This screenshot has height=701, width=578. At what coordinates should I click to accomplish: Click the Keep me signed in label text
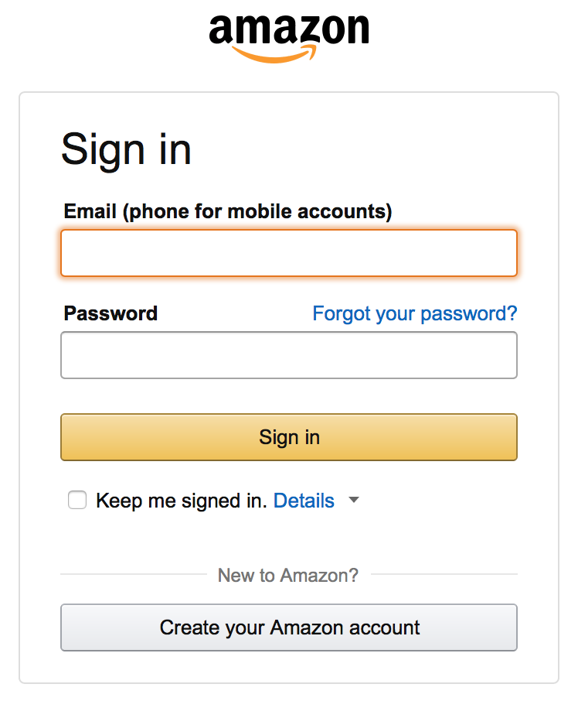click(181, 501)
